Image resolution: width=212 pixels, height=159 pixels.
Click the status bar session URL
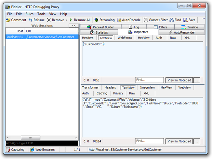click(x=125, y=149)
